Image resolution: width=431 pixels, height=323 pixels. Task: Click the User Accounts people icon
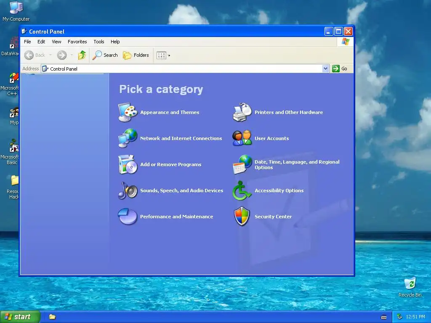pyautogui.click(x=242, y=138)
